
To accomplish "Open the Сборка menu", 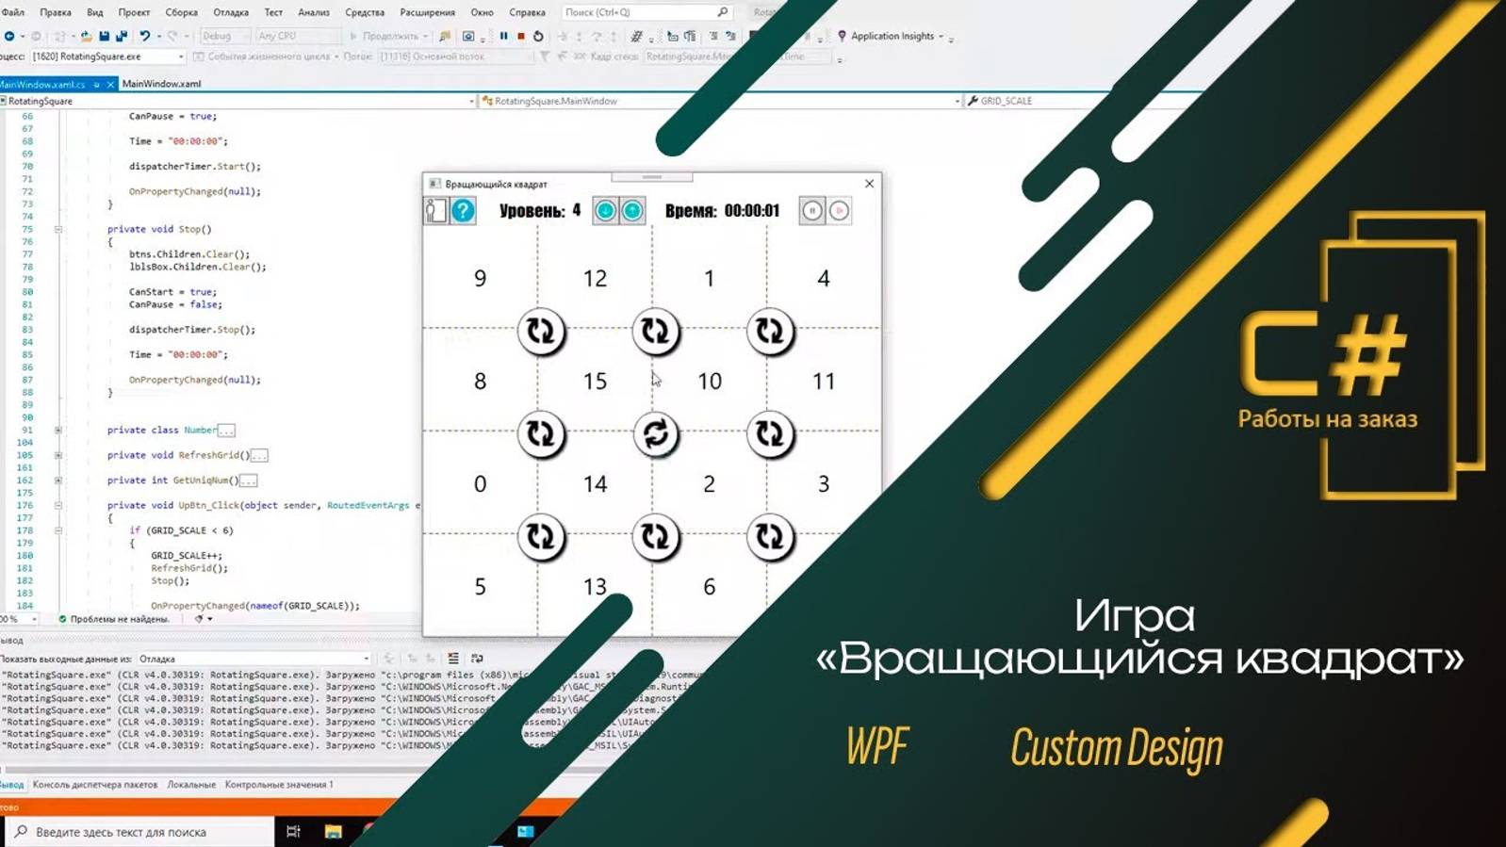I will click(182, 12).
